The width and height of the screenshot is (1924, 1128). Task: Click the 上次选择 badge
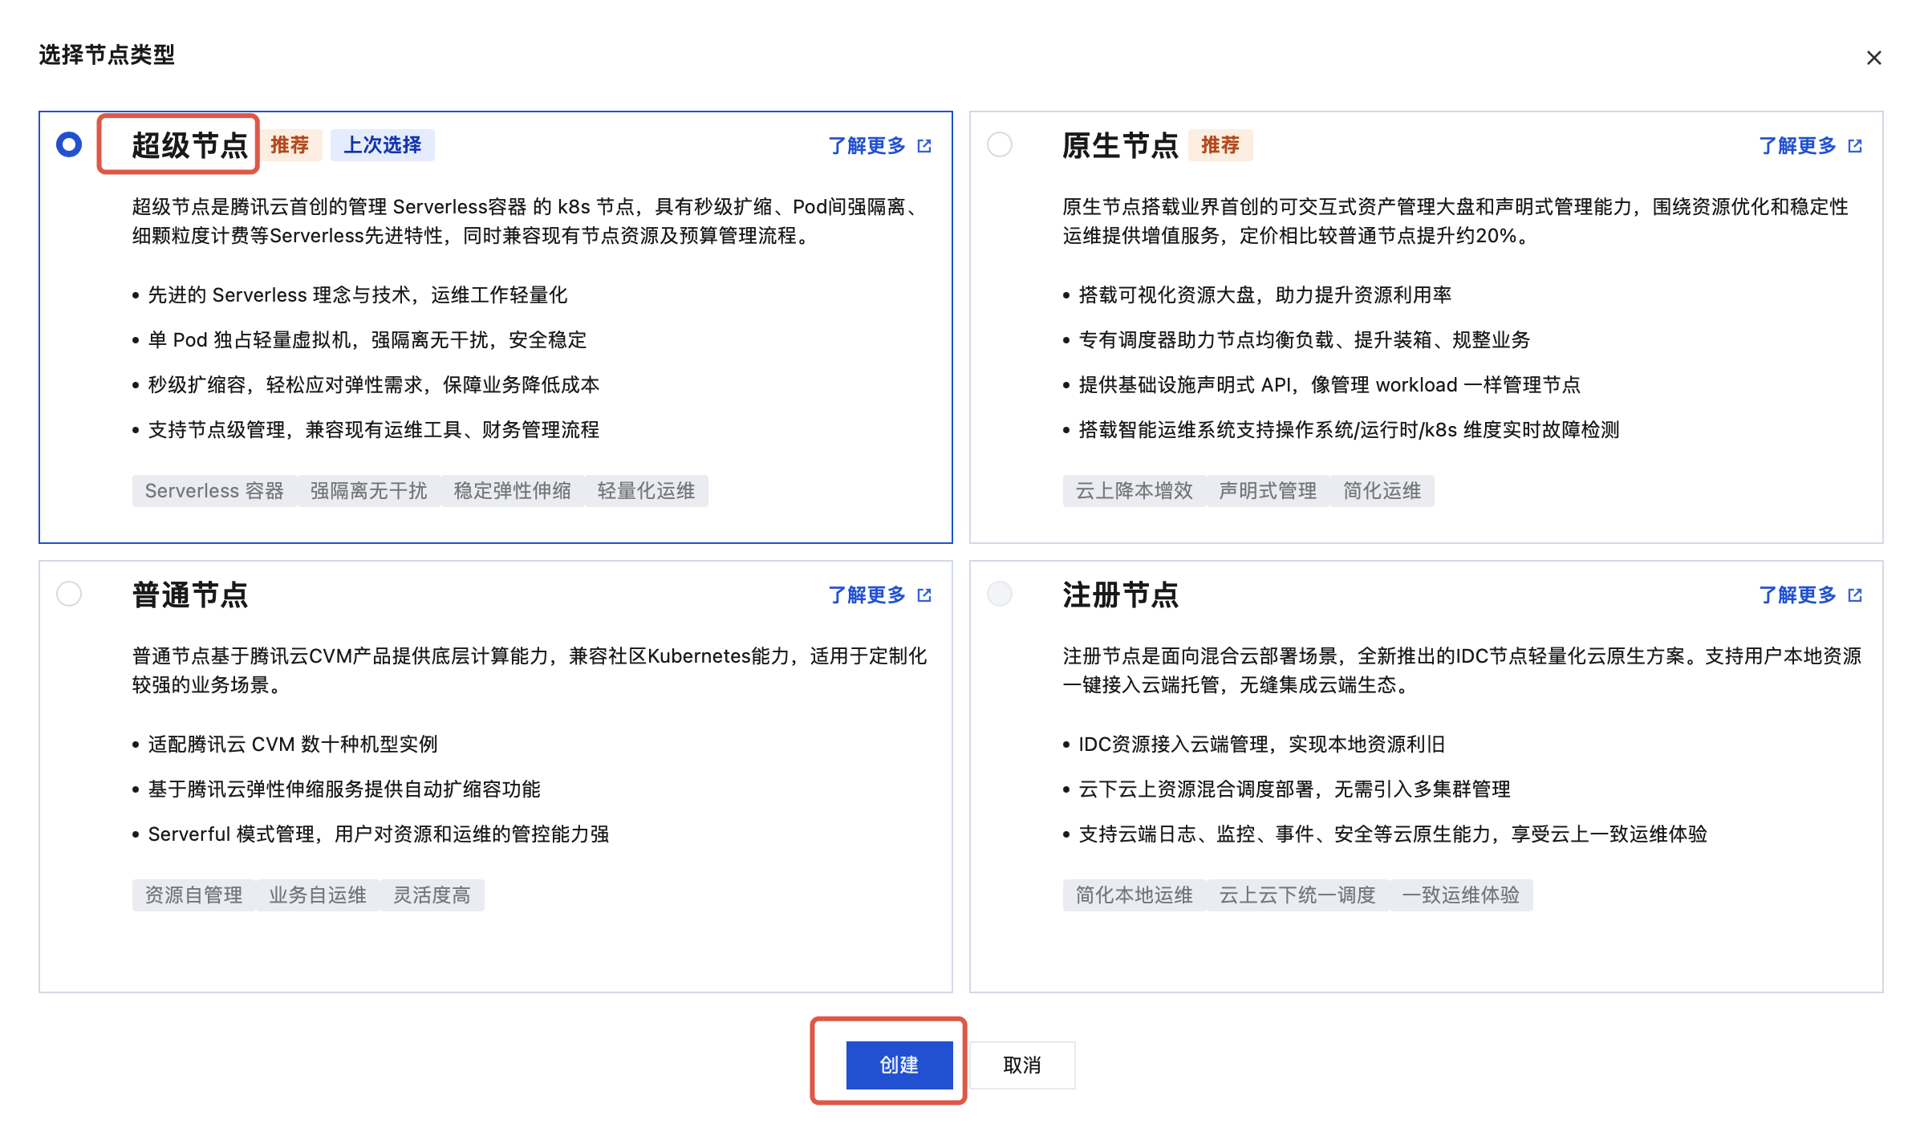coord(383,145)
